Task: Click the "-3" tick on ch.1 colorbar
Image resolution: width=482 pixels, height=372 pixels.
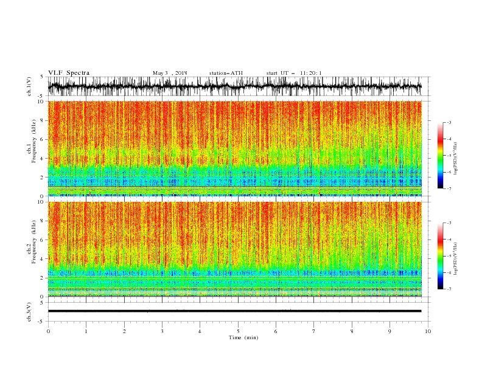Action: 449,122
